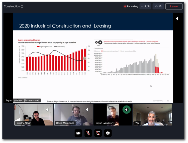Viewport: 188px width, 143px height.
Task: Leave the meeting
Action: tap(174, 6)
